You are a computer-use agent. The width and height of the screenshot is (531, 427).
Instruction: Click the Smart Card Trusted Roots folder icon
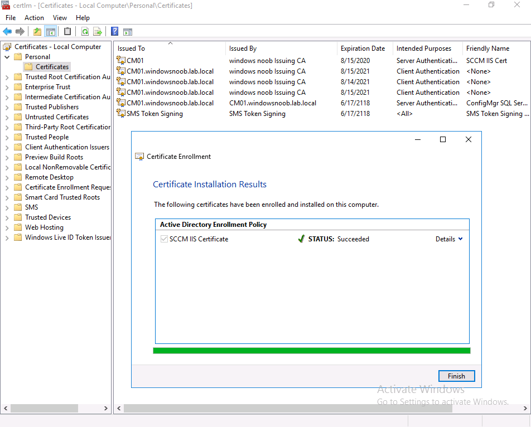click(18, 197)
